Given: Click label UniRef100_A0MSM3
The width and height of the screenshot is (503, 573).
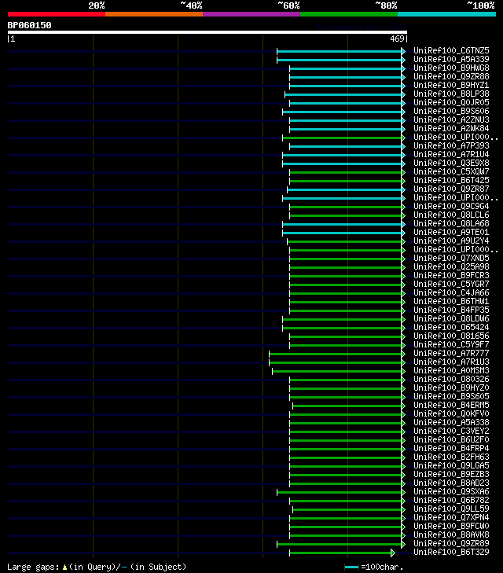Looking at the screenshot, I should [x=451, y=370].
